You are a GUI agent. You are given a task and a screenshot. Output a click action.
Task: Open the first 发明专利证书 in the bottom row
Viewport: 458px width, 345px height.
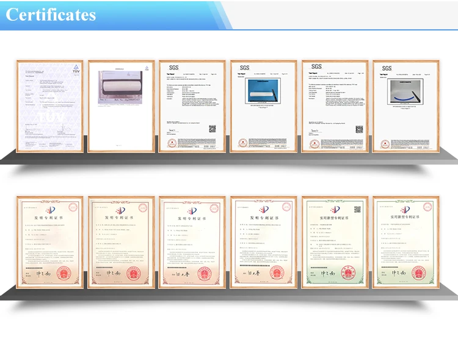click(50, 243)
